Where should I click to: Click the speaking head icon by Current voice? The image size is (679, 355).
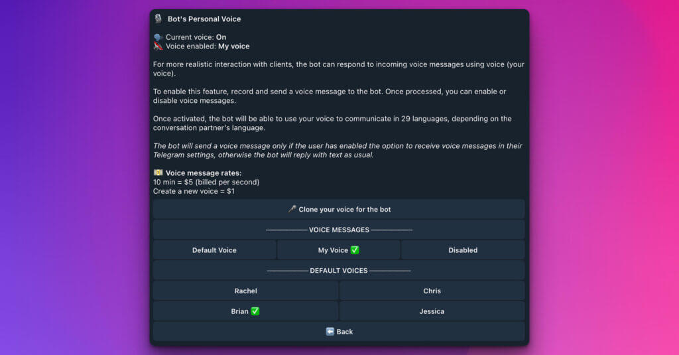158,37
